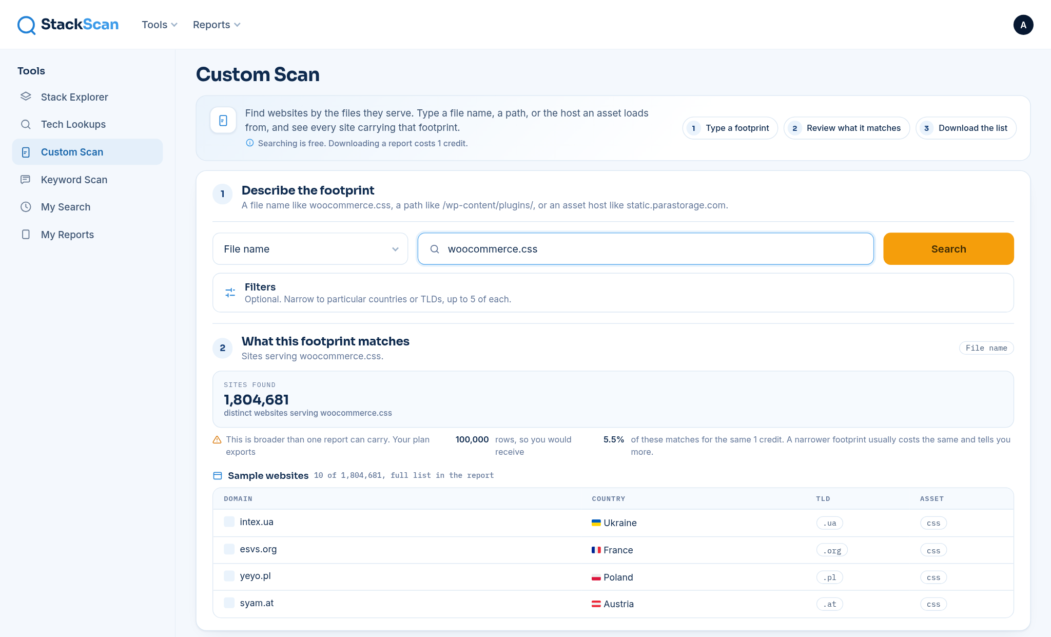Click the .pl TLD badge
This screenshot has width=1051, height=637.
click(x=830, y=577)
